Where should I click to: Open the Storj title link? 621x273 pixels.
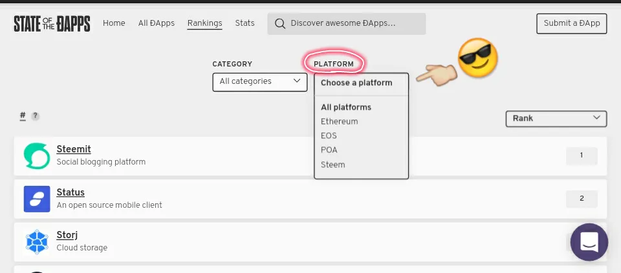[x=67, y=235]
